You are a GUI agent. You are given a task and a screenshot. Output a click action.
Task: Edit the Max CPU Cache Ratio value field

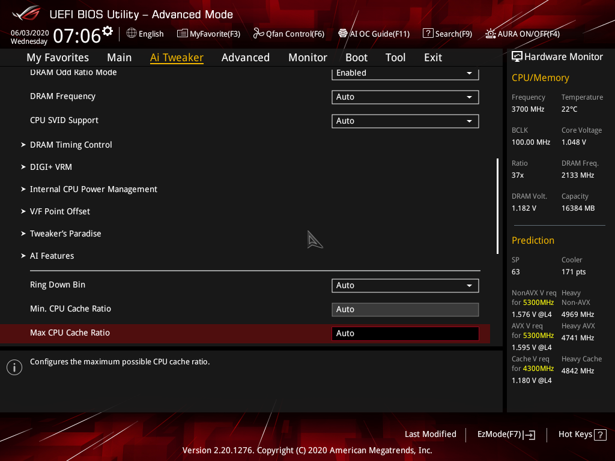click(x=405, y=333)
